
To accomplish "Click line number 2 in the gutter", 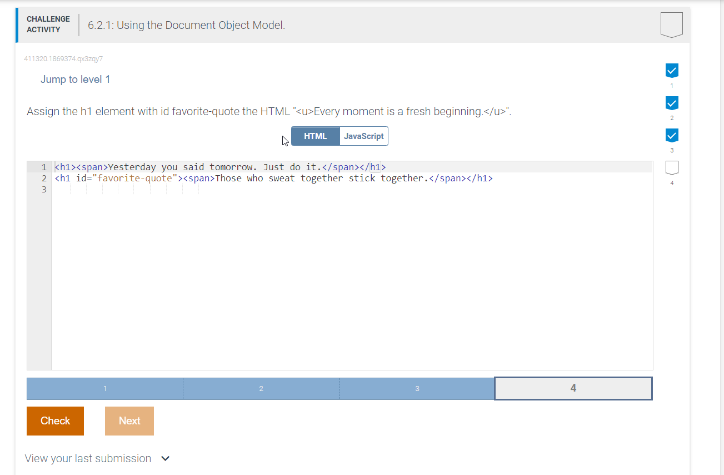I will click(x=44, y=178).
